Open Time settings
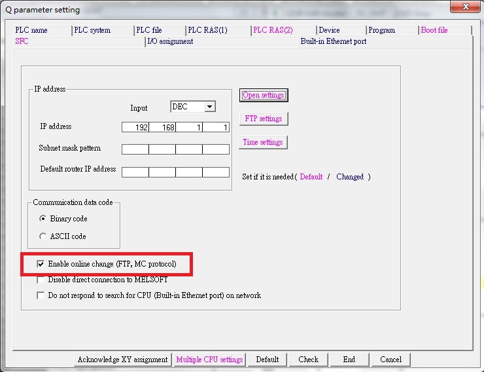Viewport: 484px width, 372px height. tap(263, 142)
